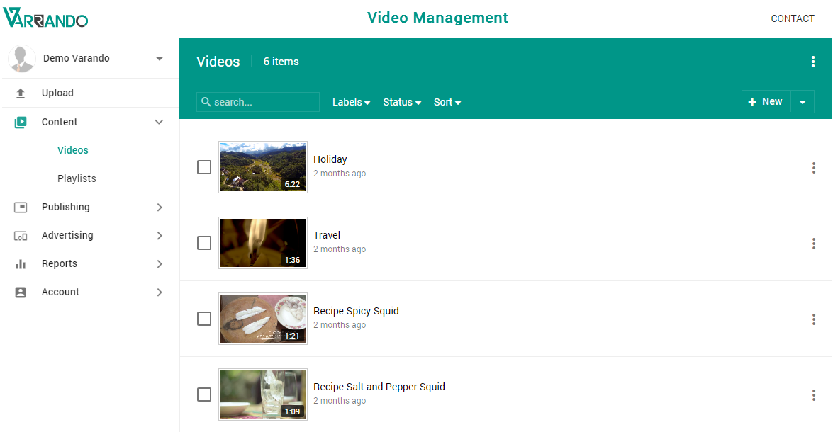Viewport: 833px width, 432px height.
Task: Click the Account icon in the sidebar
Action: [x=21, y=291]
